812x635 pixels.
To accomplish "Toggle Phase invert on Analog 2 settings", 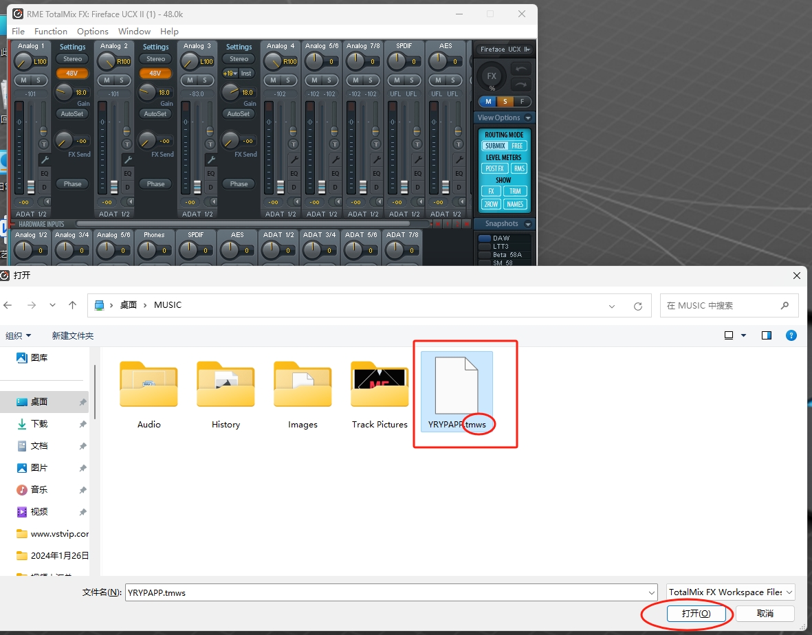I will (155, 183).
